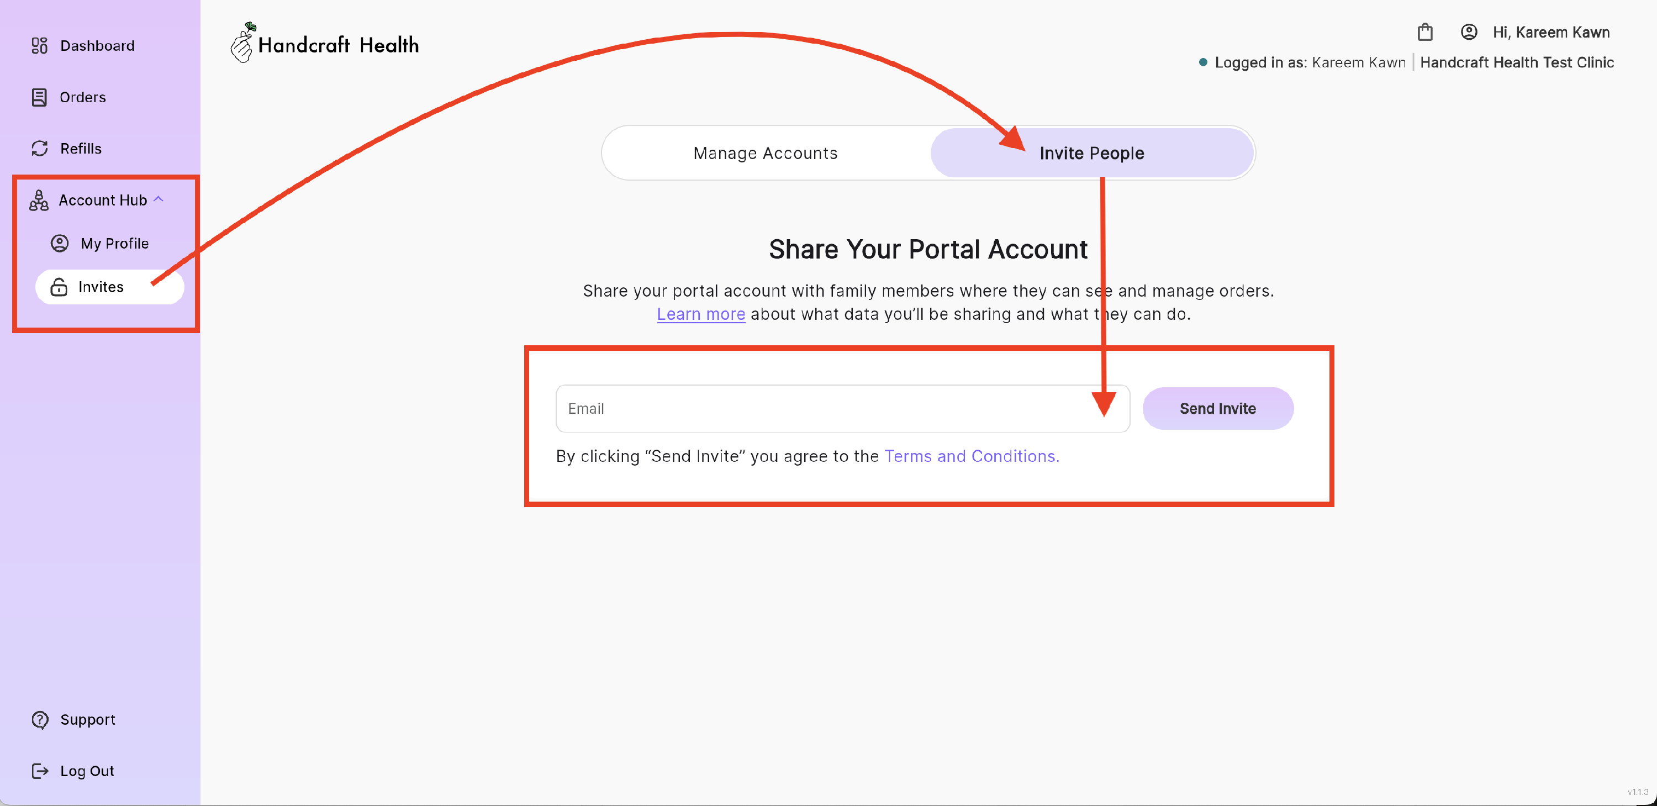Open the Terms and Conditions link
This screenshot has width=1657, height=806.
point(972,456)
